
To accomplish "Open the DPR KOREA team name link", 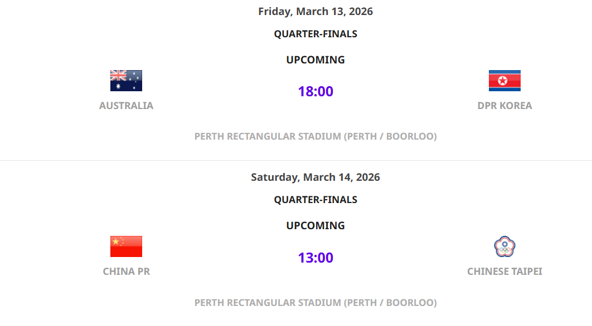I will tap(504, 106).
